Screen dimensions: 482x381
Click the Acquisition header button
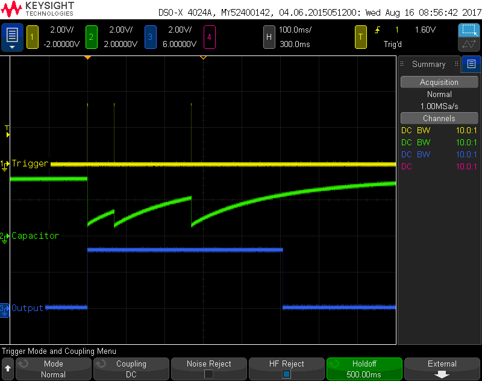(439, 82)
